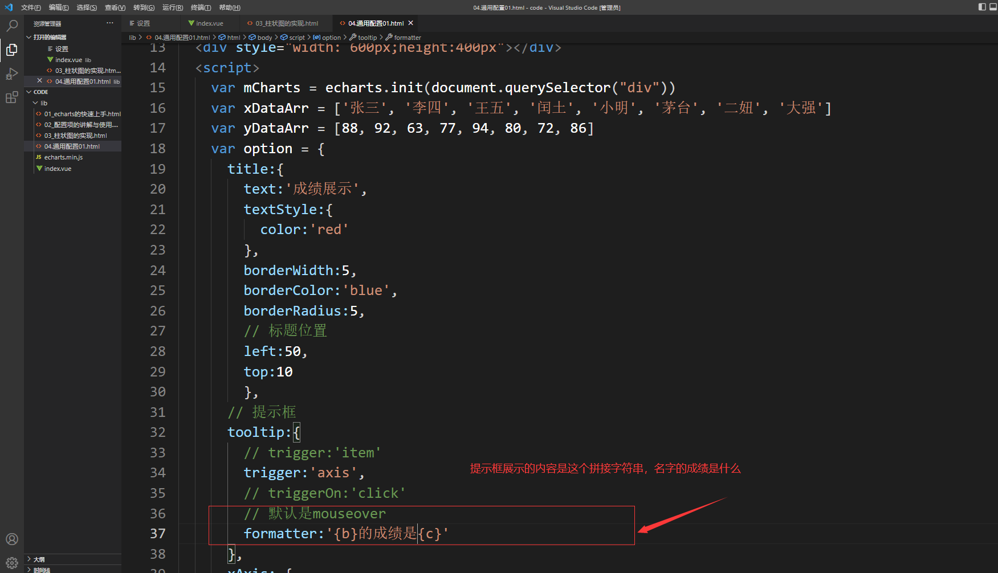Select the Explorer files icon

click(11, 50)
